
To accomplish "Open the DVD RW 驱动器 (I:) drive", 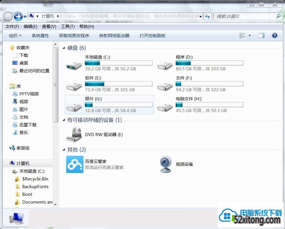I will point(74,134).
